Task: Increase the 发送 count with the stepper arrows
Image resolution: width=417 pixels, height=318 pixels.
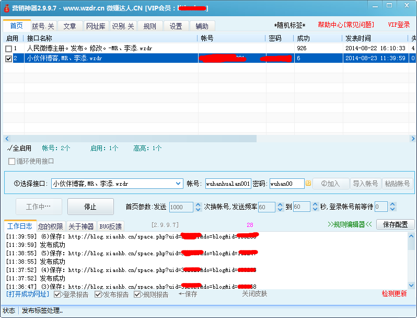Action: (198, 205)
